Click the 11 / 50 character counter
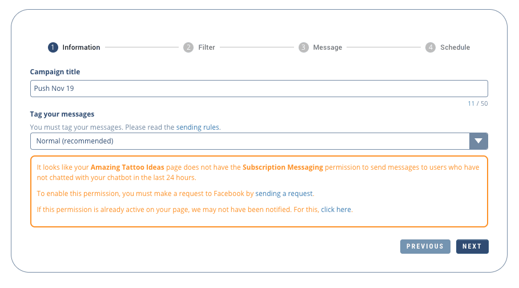Image resolution: width=519 pixels, height=288 pixels. pyautogui.click(x=477, y=104)
